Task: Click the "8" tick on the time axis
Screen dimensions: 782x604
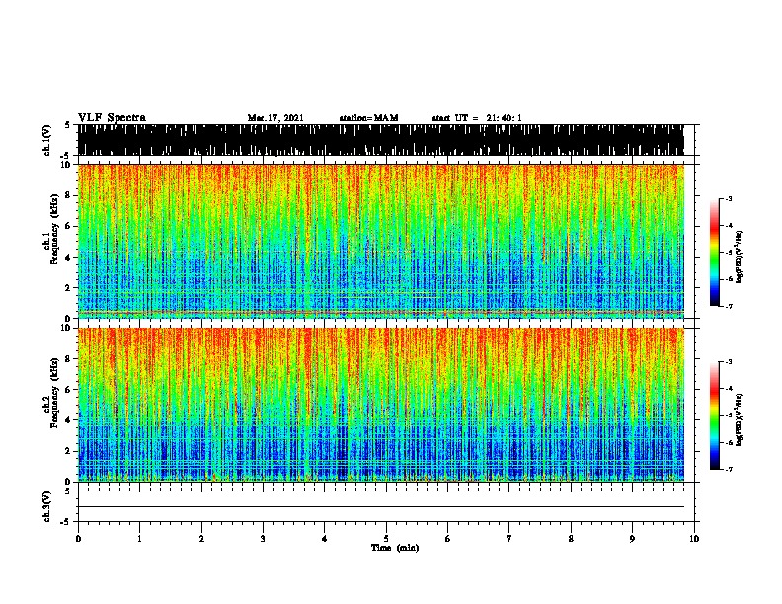Action: point(571,539)
